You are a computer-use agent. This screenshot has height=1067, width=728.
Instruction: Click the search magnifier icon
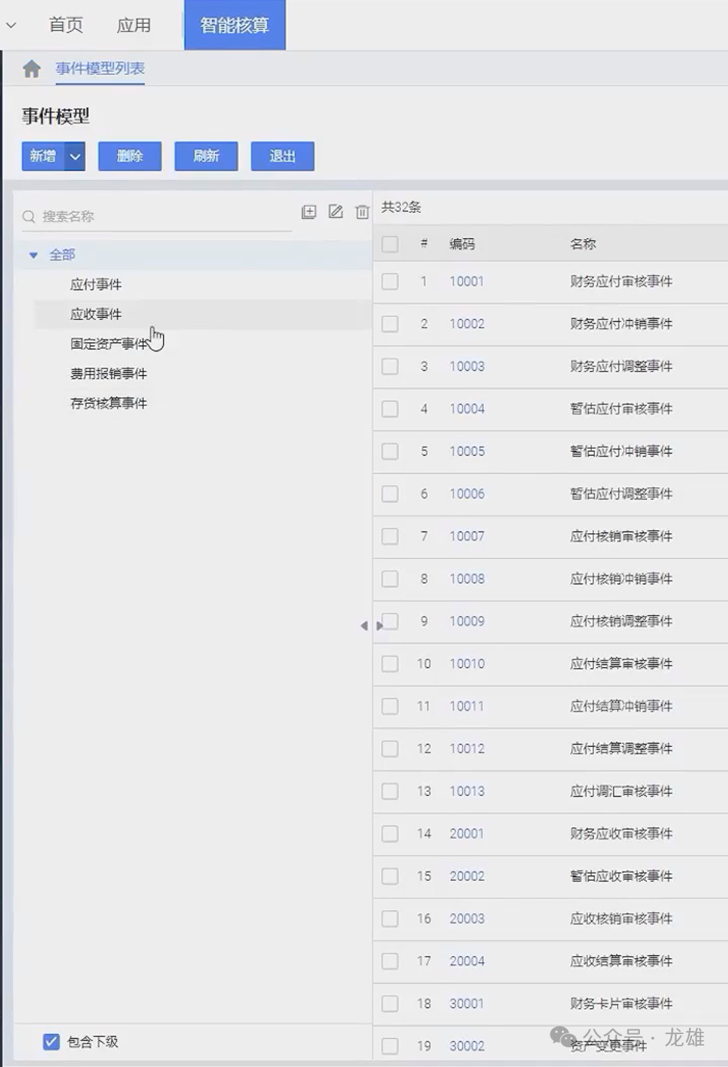pos(29,217)
